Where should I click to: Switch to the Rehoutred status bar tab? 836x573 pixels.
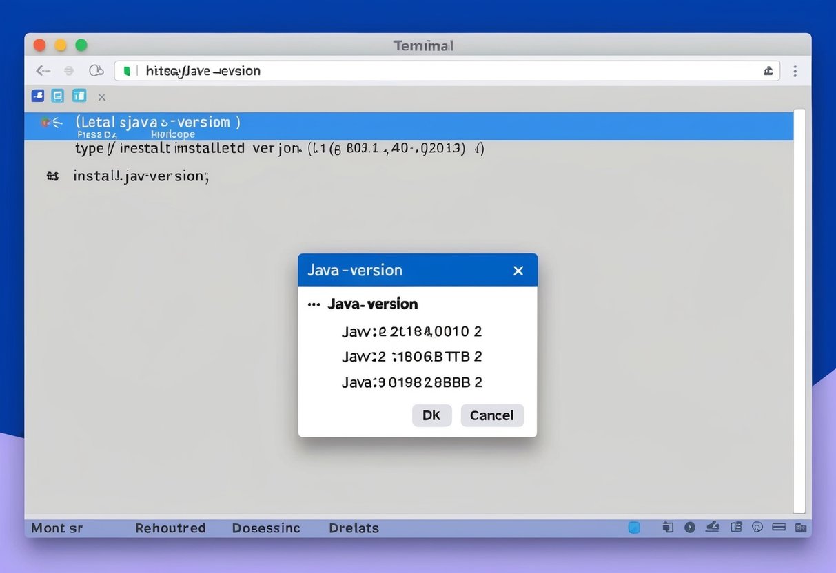tap(170, 528)
